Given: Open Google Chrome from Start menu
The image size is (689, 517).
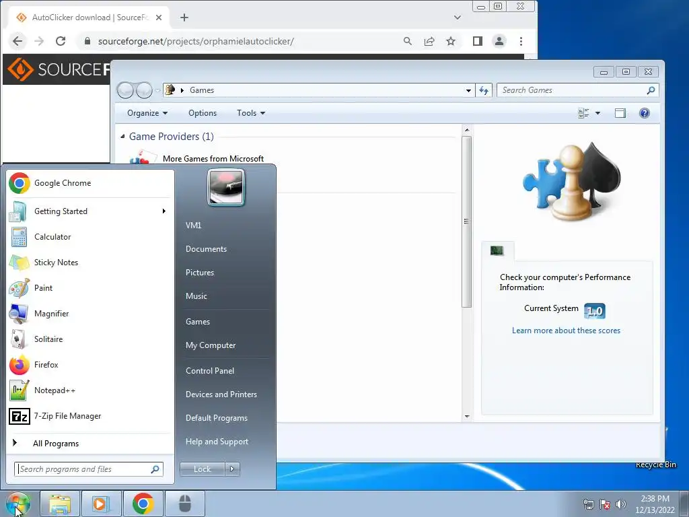Looking at the screenshot, I should click(x=90, y=183).
